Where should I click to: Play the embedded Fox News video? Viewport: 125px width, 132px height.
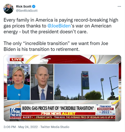pyautogui.click(x=63, y=88)
